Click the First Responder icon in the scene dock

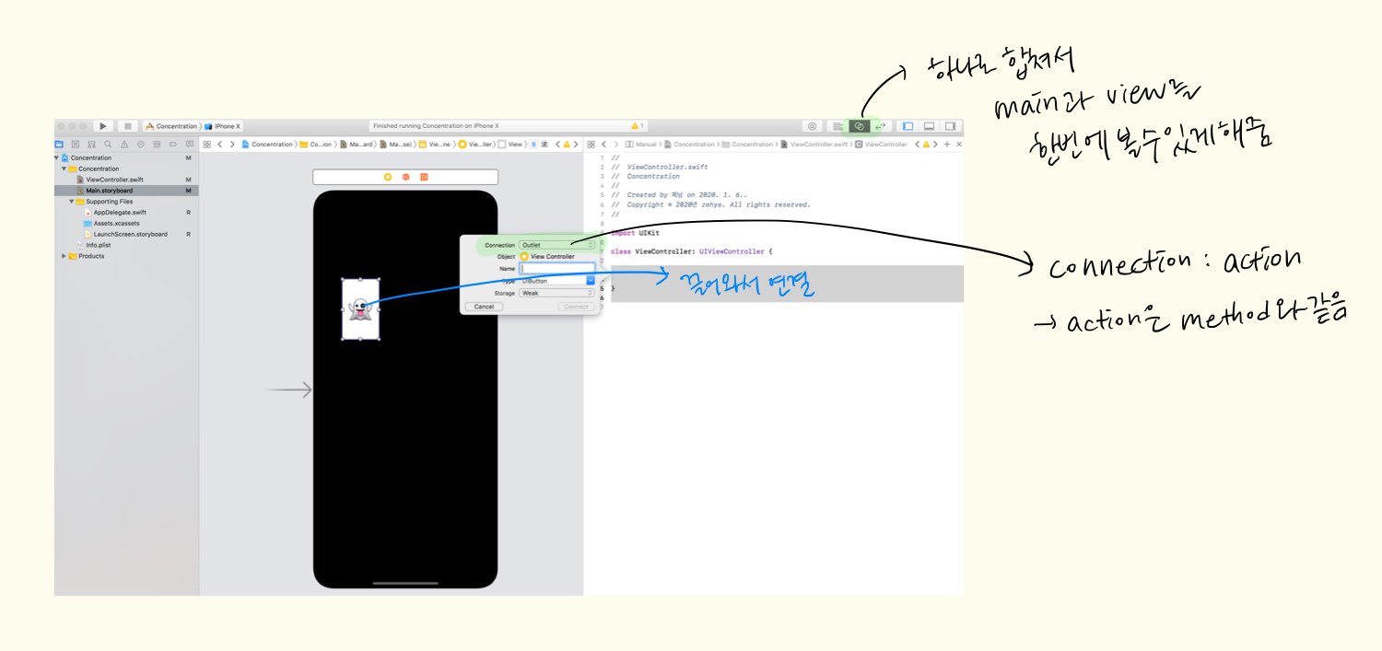tap(405, 176)
